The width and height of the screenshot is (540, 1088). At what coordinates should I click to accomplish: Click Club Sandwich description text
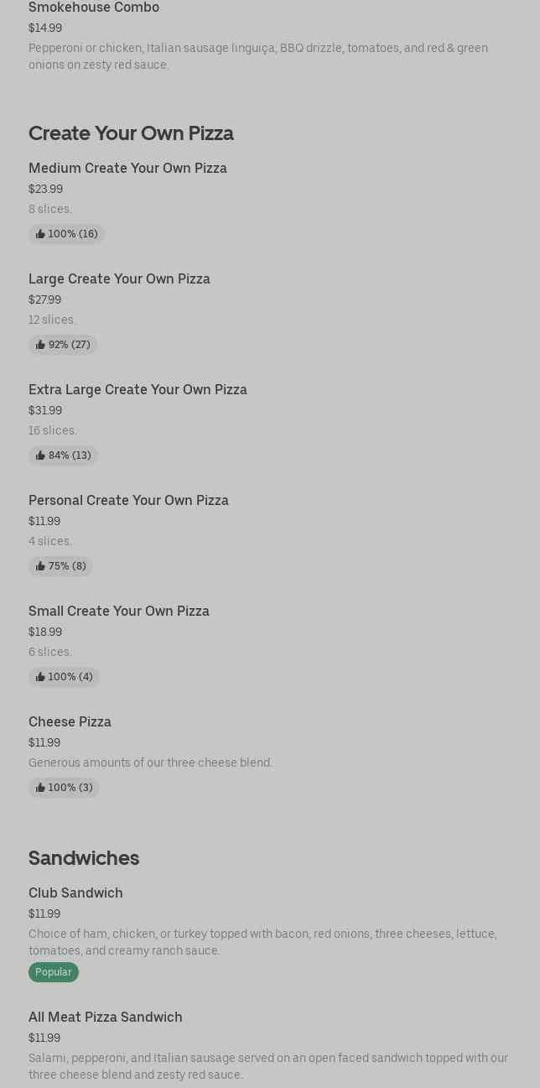(262, 942)
